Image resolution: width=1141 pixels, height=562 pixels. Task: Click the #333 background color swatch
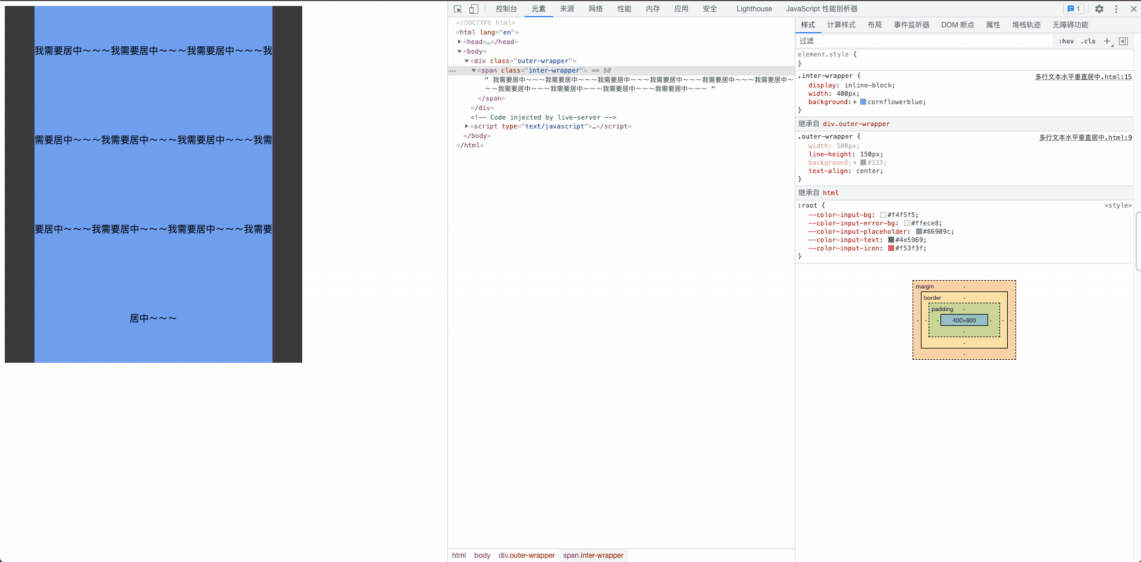(x=864, y=162)
